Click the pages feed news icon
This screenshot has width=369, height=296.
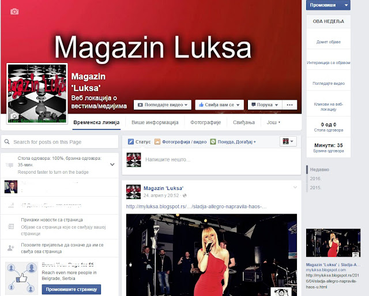click(11, 227)
